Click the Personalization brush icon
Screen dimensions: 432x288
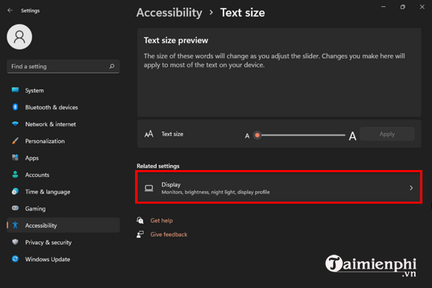[x=15, y=141]
